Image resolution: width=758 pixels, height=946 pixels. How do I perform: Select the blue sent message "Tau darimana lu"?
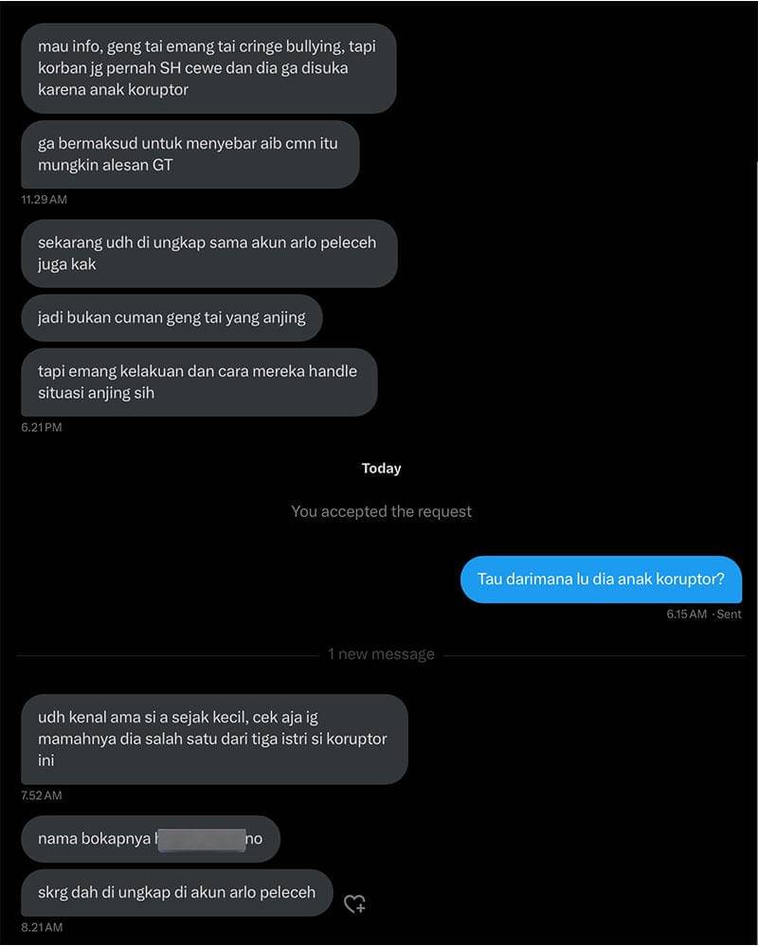[601, 580]
